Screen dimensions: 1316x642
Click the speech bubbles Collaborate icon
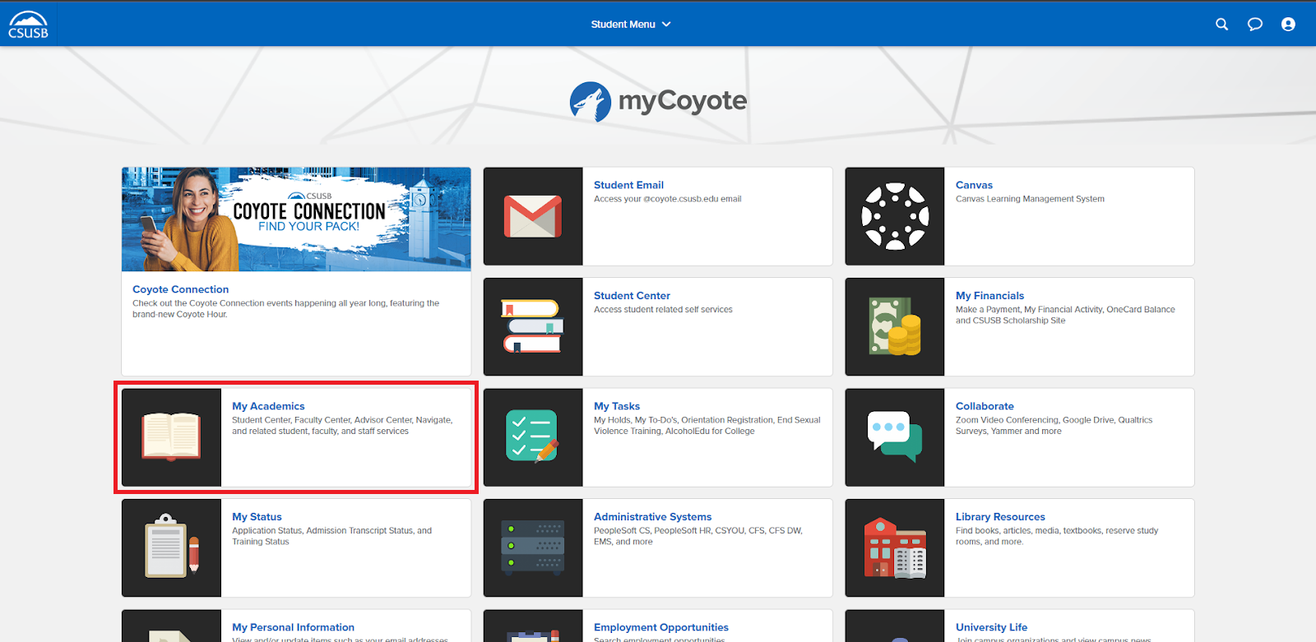(895, 436)
